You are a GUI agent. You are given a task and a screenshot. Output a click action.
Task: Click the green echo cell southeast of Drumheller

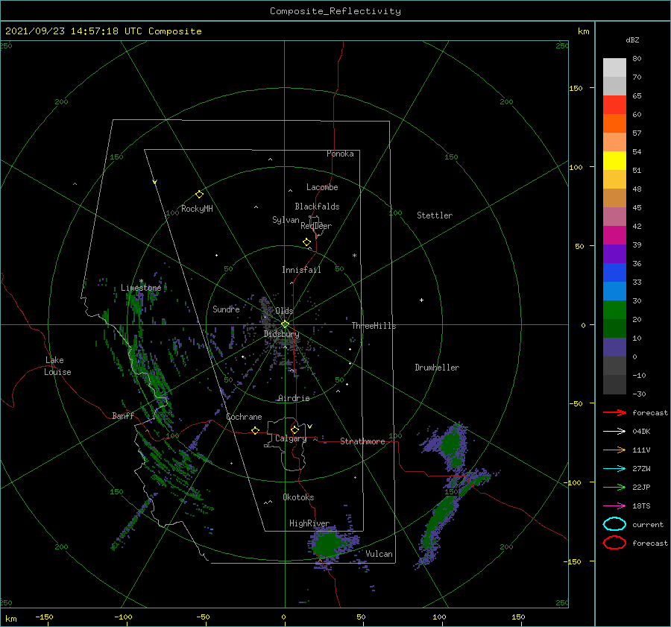[x=450, y=444]
